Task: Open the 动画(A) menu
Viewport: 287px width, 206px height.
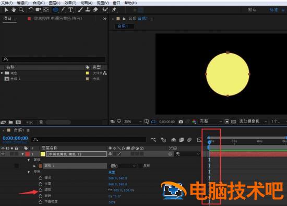Action: pos(87,3)
